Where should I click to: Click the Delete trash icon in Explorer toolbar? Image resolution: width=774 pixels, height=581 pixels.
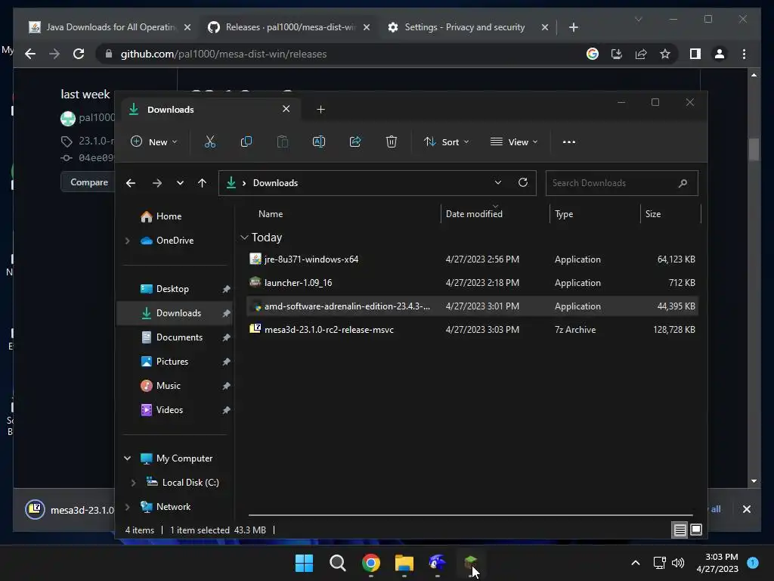[392, 141]
